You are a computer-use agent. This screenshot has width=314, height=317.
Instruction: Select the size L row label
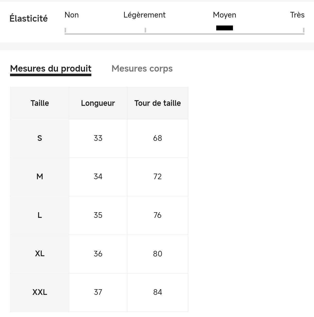pos(40,215)
